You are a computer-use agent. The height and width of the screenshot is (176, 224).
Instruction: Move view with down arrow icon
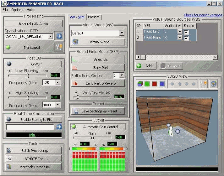(187, 84)
